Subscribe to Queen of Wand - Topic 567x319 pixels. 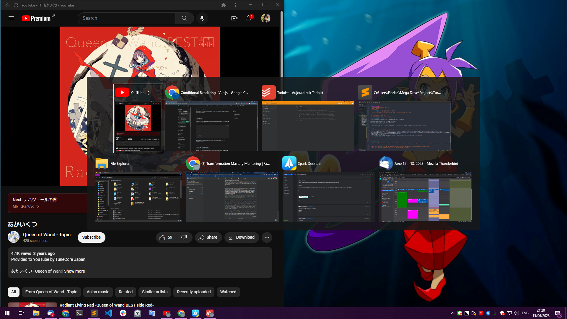[91, 237]
